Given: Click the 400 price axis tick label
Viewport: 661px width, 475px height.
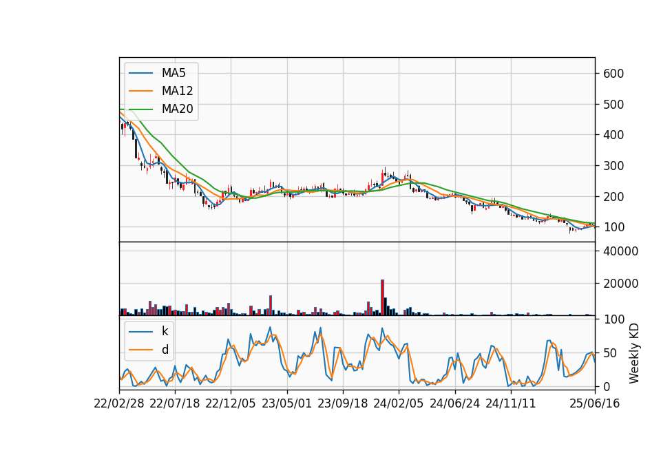Looking at the screenshot, I should (x=613, y=135).
